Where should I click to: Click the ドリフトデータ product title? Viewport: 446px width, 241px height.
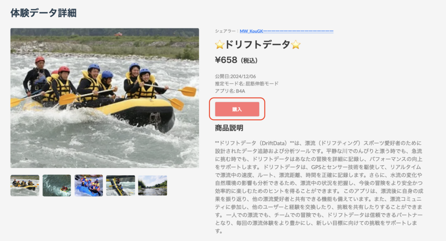pos(258,45)
